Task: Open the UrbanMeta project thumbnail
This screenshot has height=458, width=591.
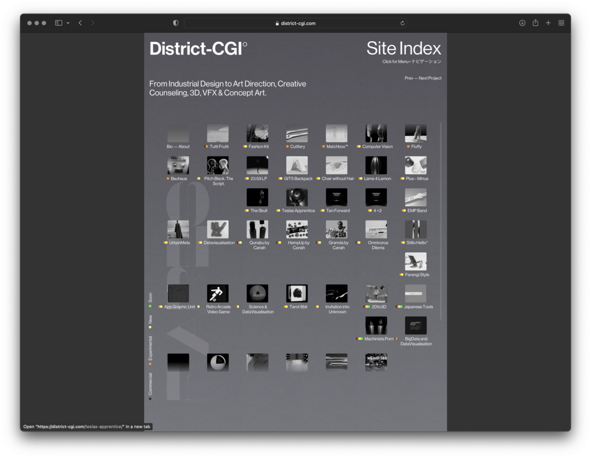Action: point(178,229)
